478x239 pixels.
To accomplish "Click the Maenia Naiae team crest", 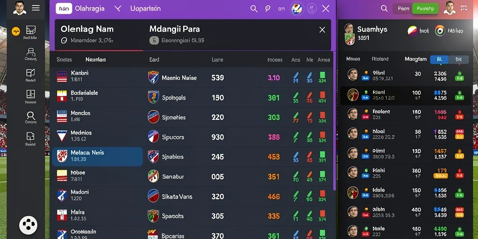I will point(153,77).
